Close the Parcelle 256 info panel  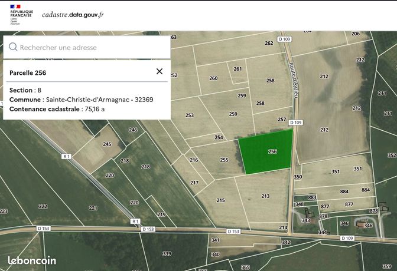tap(160, 71)
